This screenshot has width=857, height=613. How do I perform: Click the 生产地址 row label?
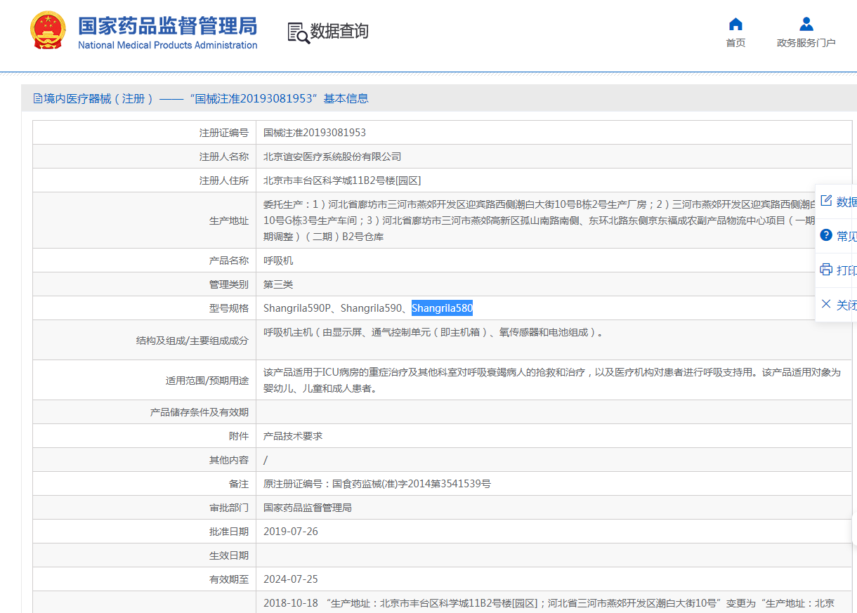pos(229,220)
